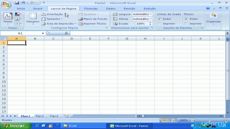The image size is (230, 129).
Task: Switch to Page Layout view icon
Action: pyautogui.click(x=169, y=120)
